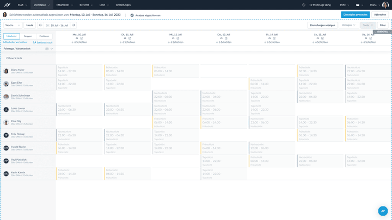Click the eye icon under Mo., 10. Juli
Screen dimensions: 392x220
[77, 38]
